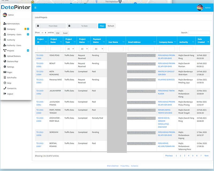Click the Admin avatar logo in top bar
The height and width of the screenshot is (171, 214).
pyautogui.click(x=200, y=8)
